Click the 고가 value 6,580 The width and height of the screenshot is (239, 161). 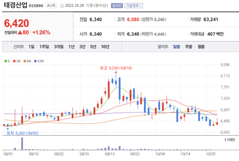point(133,19)
